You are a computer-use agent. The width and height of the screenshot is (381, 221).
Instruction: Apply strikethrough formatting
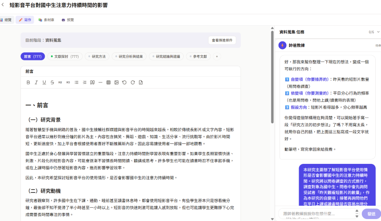52,82
